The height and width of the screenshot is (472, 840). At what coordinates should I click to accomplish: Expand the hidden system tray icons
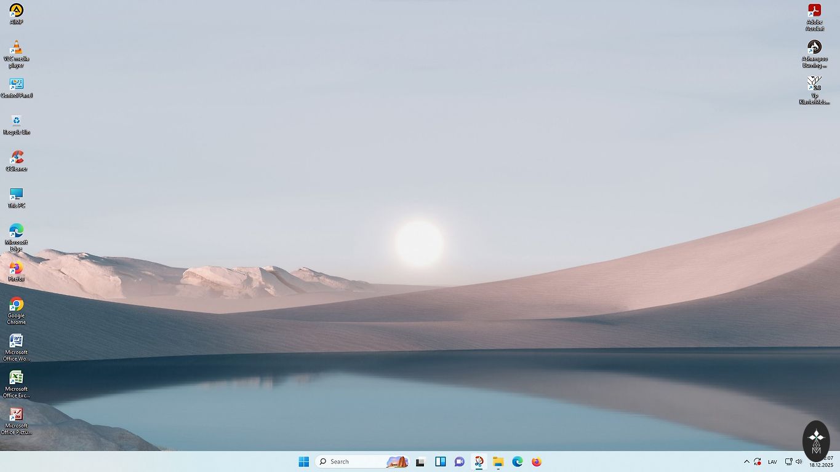746,462
